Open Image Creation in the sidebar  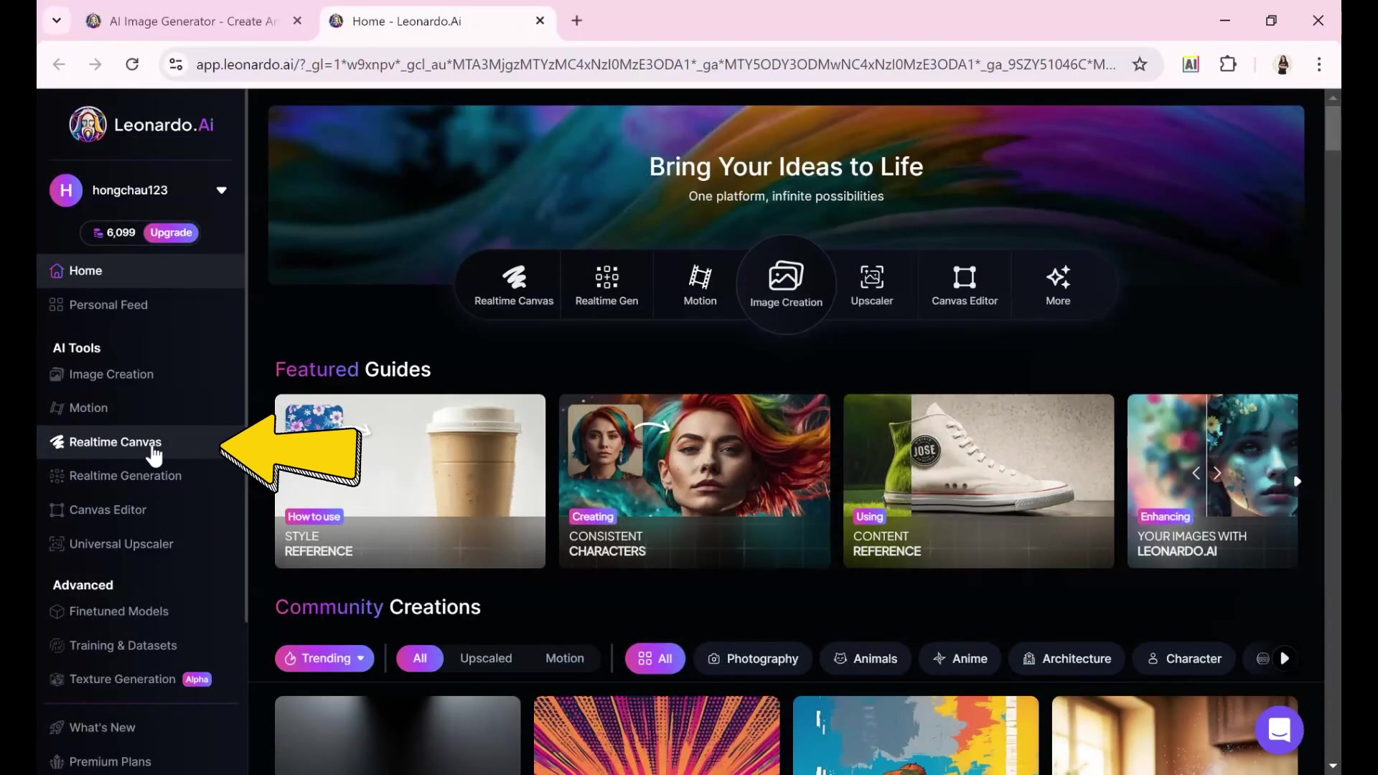click(x=141, y=374)
